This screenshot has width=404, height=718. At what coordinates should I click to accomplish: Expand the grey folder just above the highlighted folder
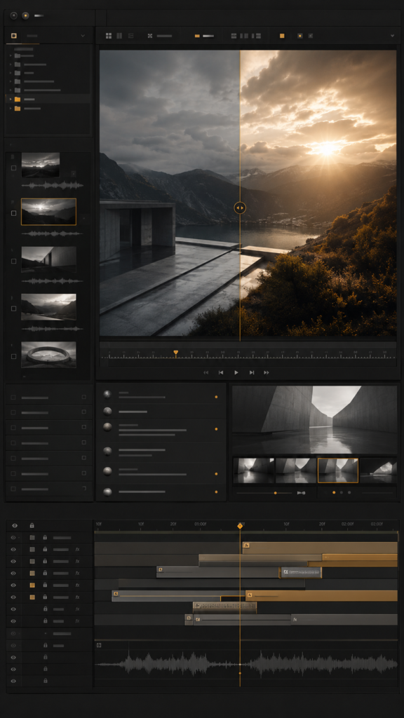11,90
